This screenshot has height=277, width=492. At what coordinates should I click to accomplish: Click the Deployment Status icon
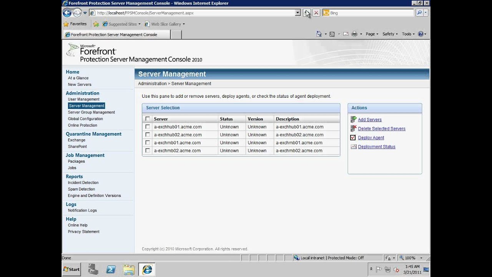point(353,147)
